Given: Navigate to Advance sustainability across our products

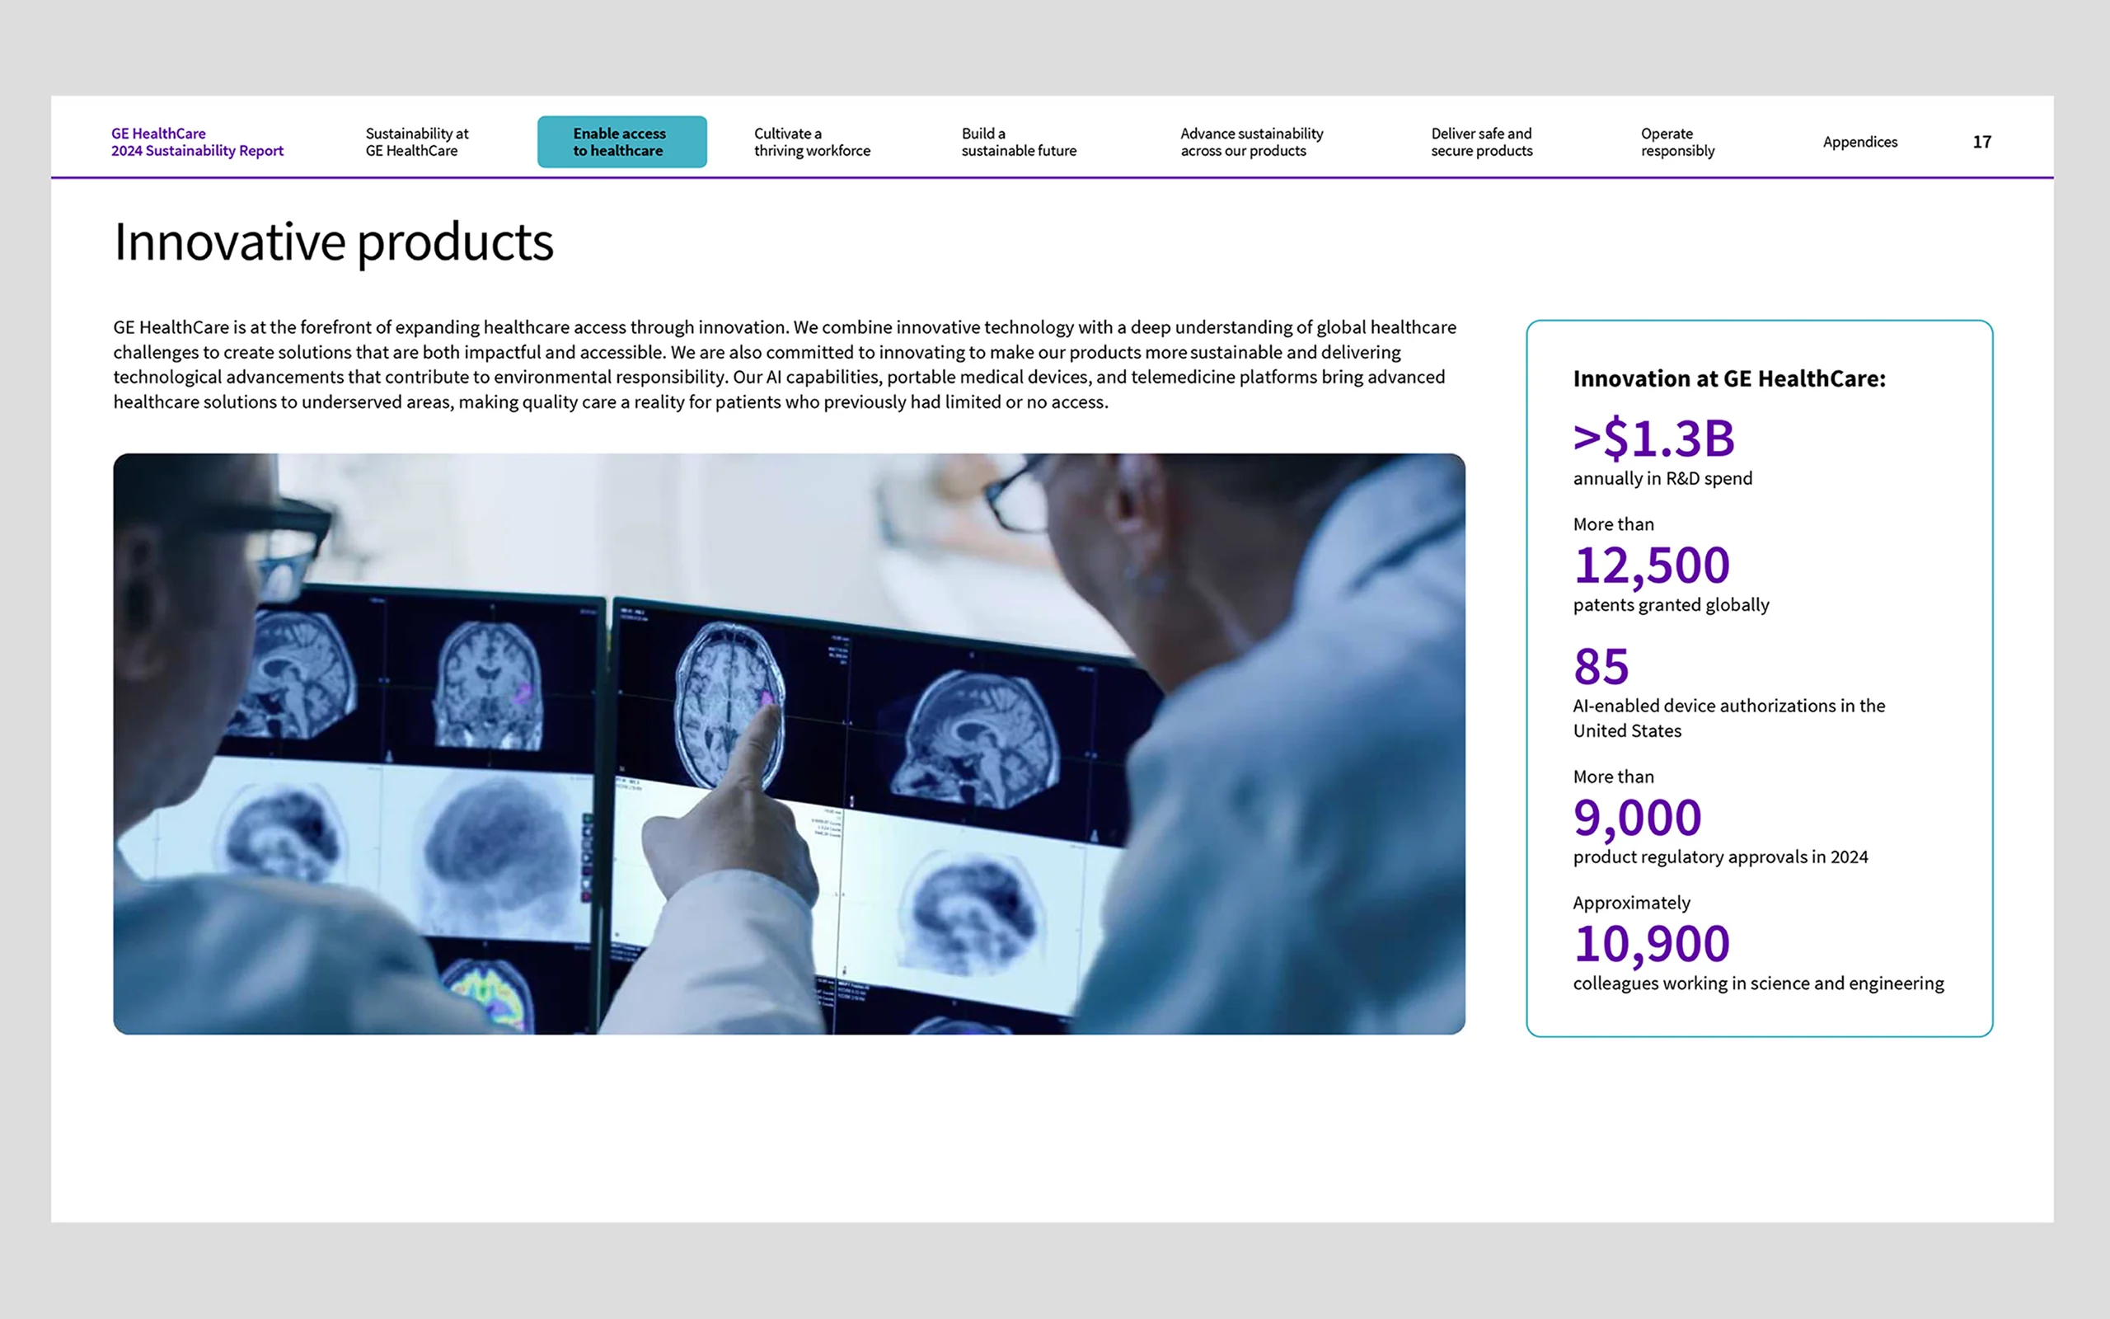Looking at the screenshot, I should (x=1251, y=142).
